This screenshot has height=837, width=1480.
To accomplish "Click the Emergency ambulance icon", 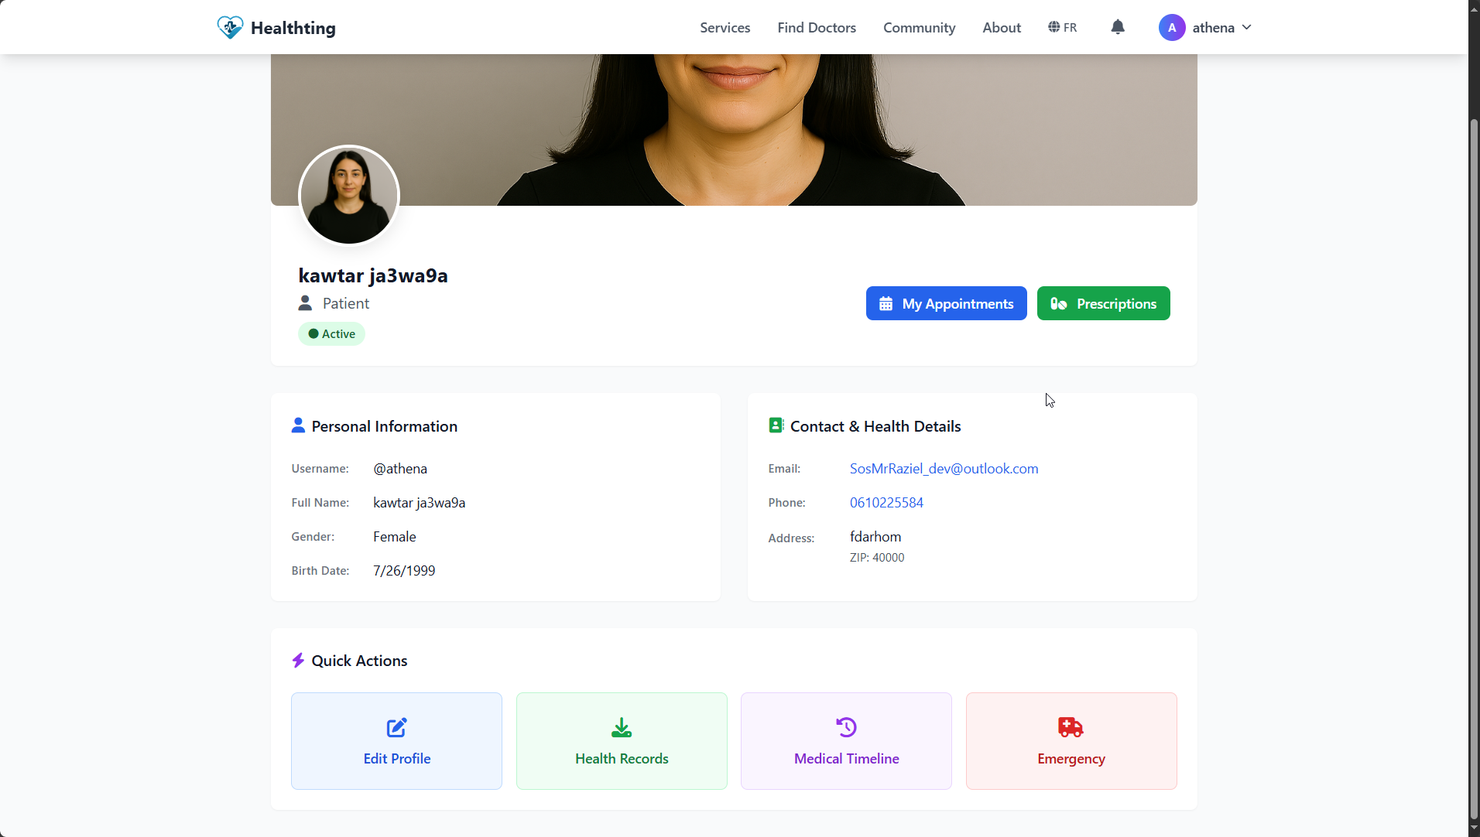I will click(1071, 727).
